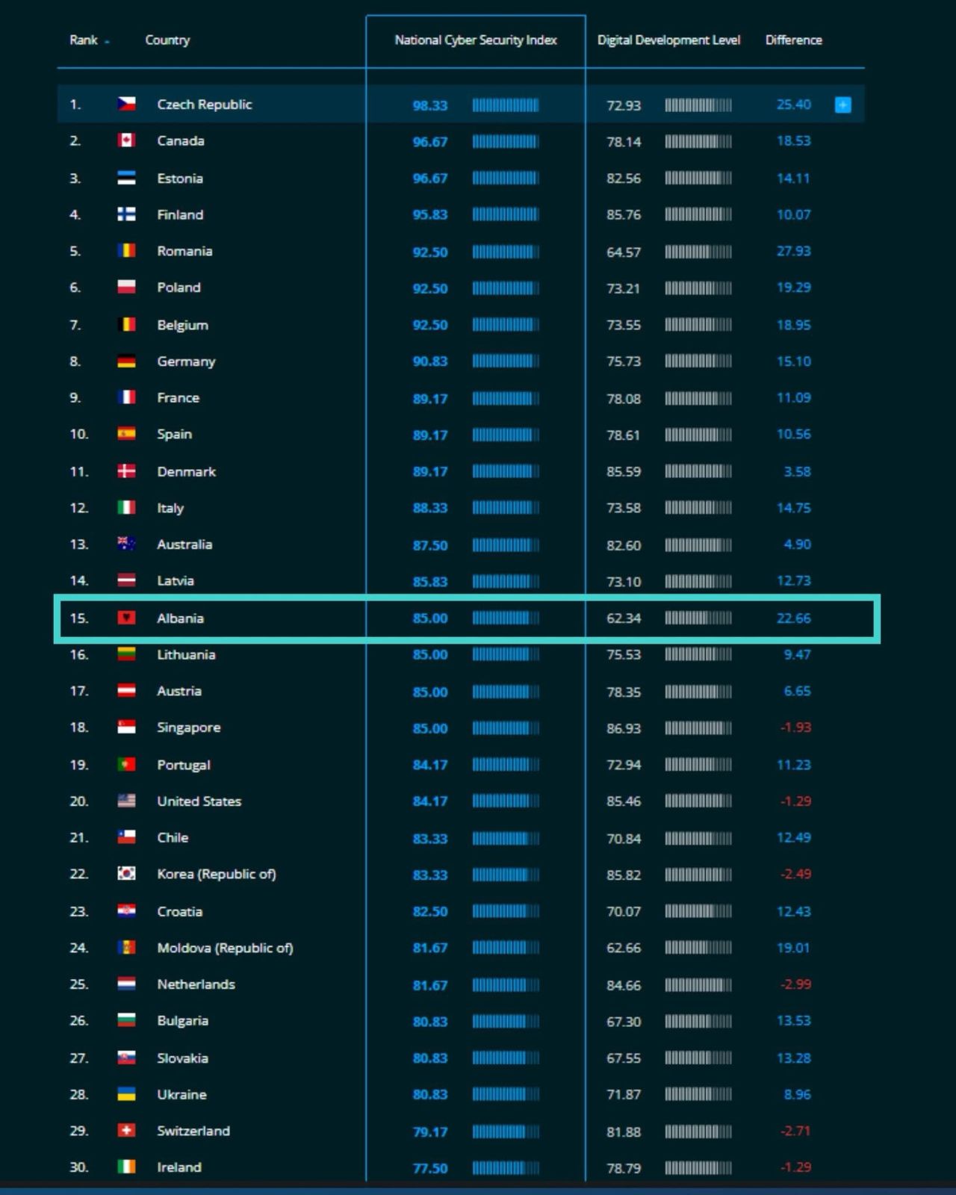The width and height of the screenshot is (956, 1195).
Task: Click the Canada flag icon
Action: click(x=126, y=140)
